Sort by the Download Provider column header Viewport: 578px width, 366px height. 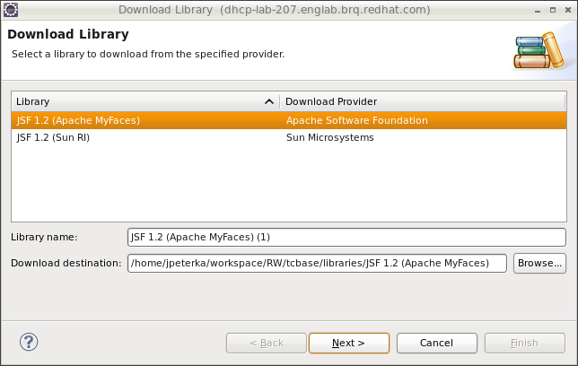(422, 102)
